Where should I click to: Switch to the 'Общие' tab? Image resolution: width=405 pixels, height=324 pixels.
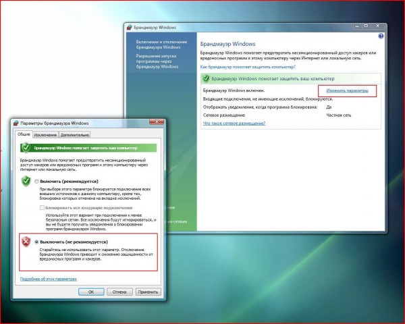click(x=24, y=134)
